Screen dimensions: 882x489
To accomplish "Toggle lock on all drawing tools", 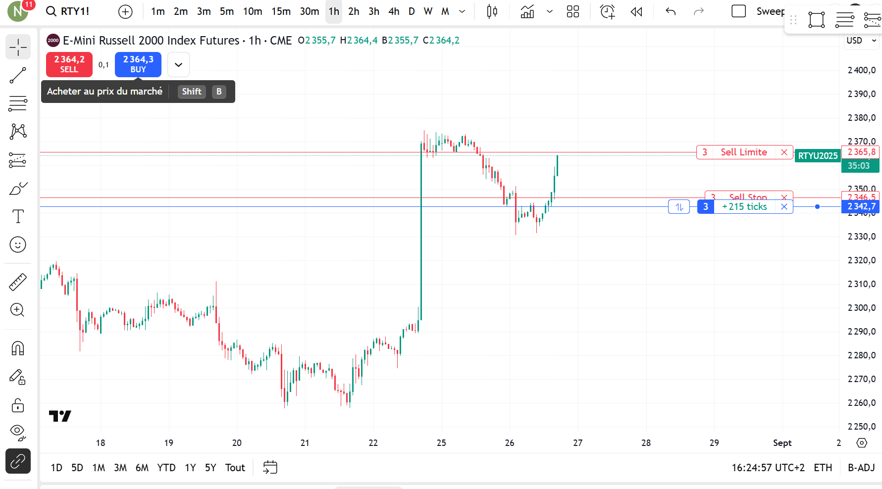I will point(18,405).
